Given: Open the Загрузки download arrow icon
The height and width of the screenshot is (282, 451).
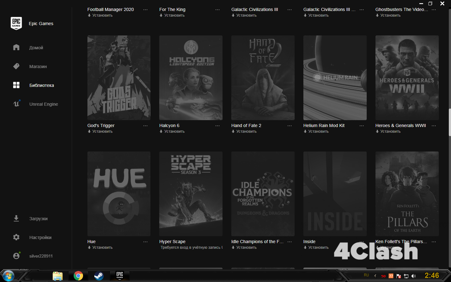Looking at the screenshot, I should click(16, 218).
